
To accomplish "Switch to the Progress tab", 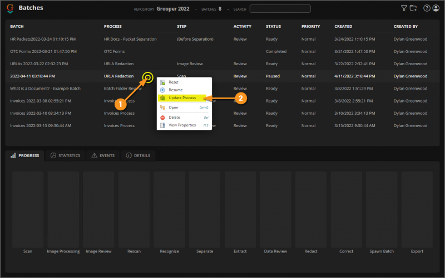I will [x=25, y=155].
